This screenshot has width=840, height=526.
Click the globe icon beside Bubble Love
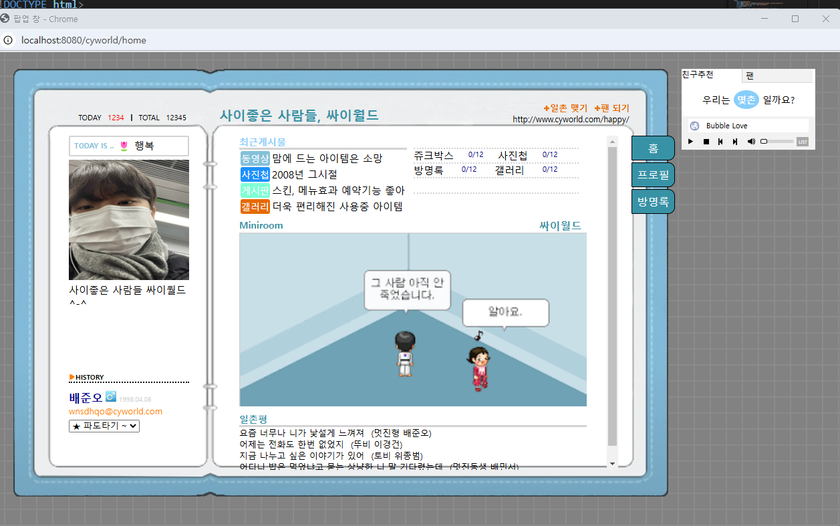point(695,126)
